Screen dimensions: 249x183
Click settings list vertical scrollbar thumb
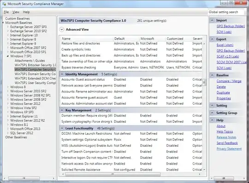[x=204, y=82]
